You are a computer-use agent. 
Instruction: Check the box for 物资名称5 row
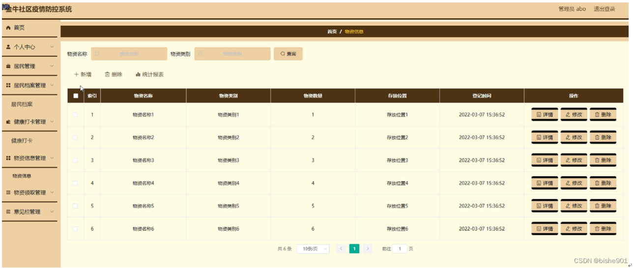75,206
